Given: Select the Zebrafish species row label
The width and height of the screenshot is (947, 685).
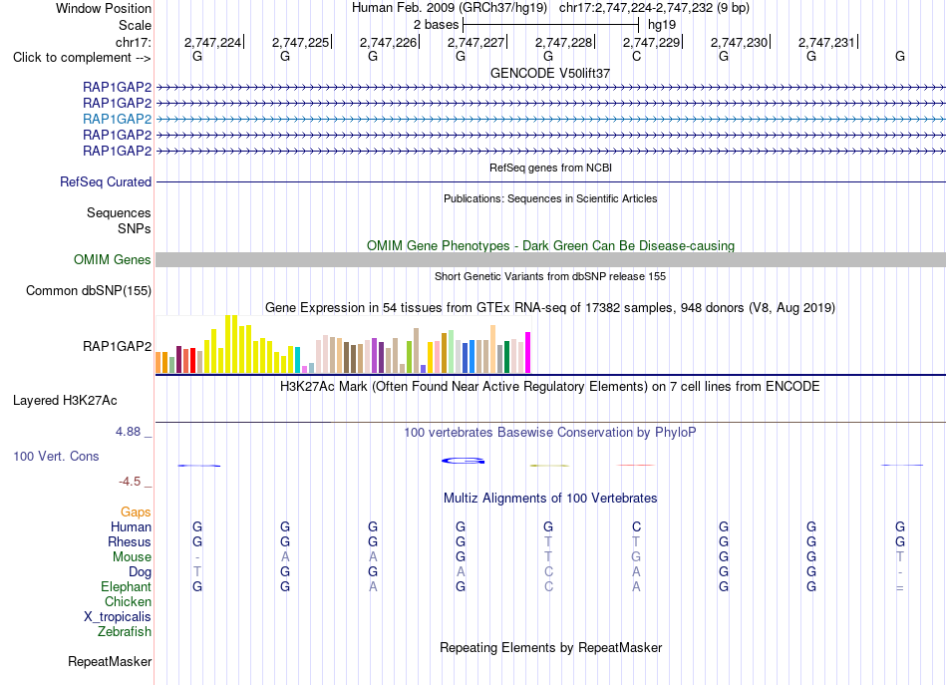Looking at the screenshot, I should pyautogui.click(x=125, y=632).
